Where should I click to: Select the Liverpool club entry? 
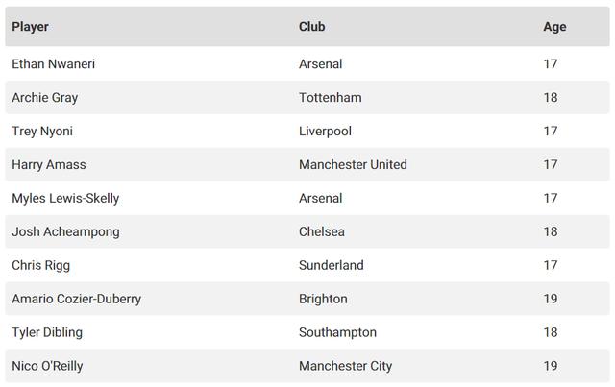325,131
